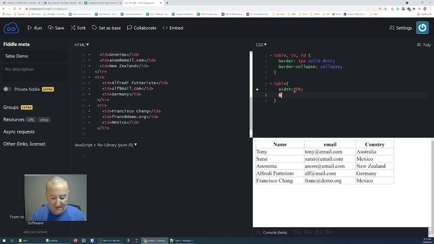The height and width of the screenshot is (244, 434).
Task: Save the fiddle
Action: point(56,28)
